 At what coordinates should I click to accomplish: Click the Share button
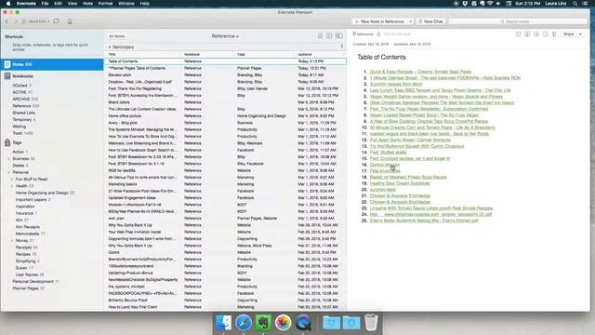568,34
